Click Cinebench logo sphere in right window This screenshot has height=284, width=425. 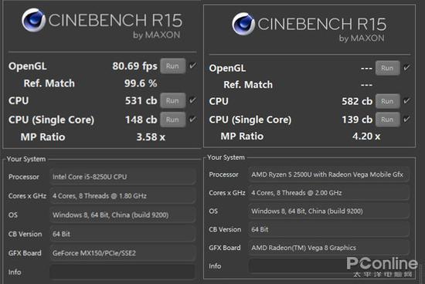coord(243,24)
